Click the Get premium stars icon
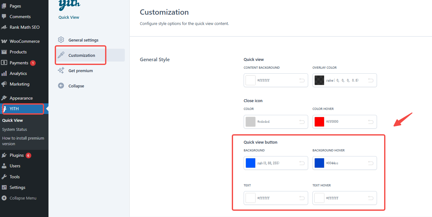Viewport: 432px width, 217px height. coord(61,70)
